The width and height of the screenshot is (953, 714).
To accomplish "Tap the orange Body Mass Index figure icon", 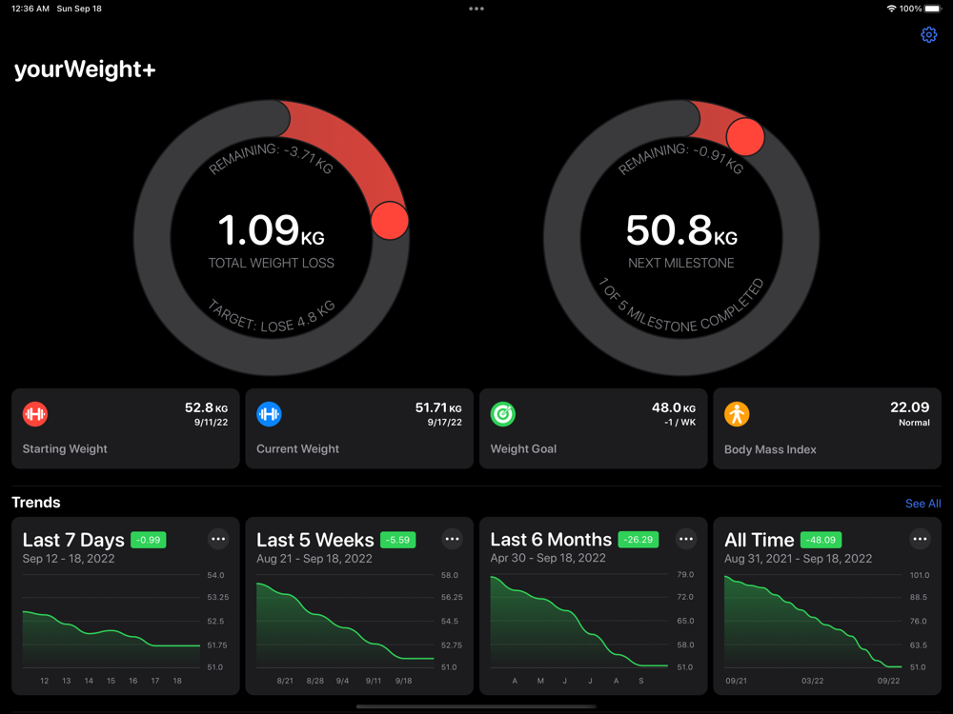I will pyautogui.click(x=737, y=414).
